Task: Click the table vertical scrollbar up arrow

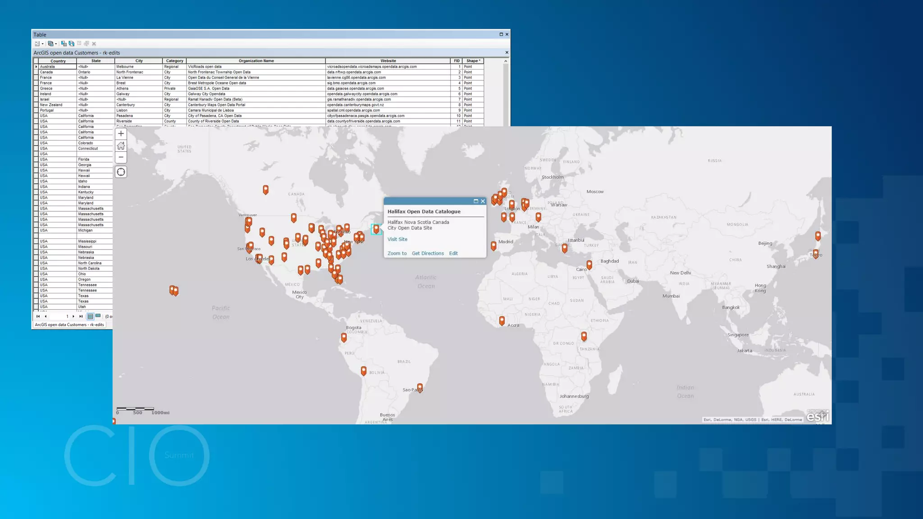Action: coord(506,61)
